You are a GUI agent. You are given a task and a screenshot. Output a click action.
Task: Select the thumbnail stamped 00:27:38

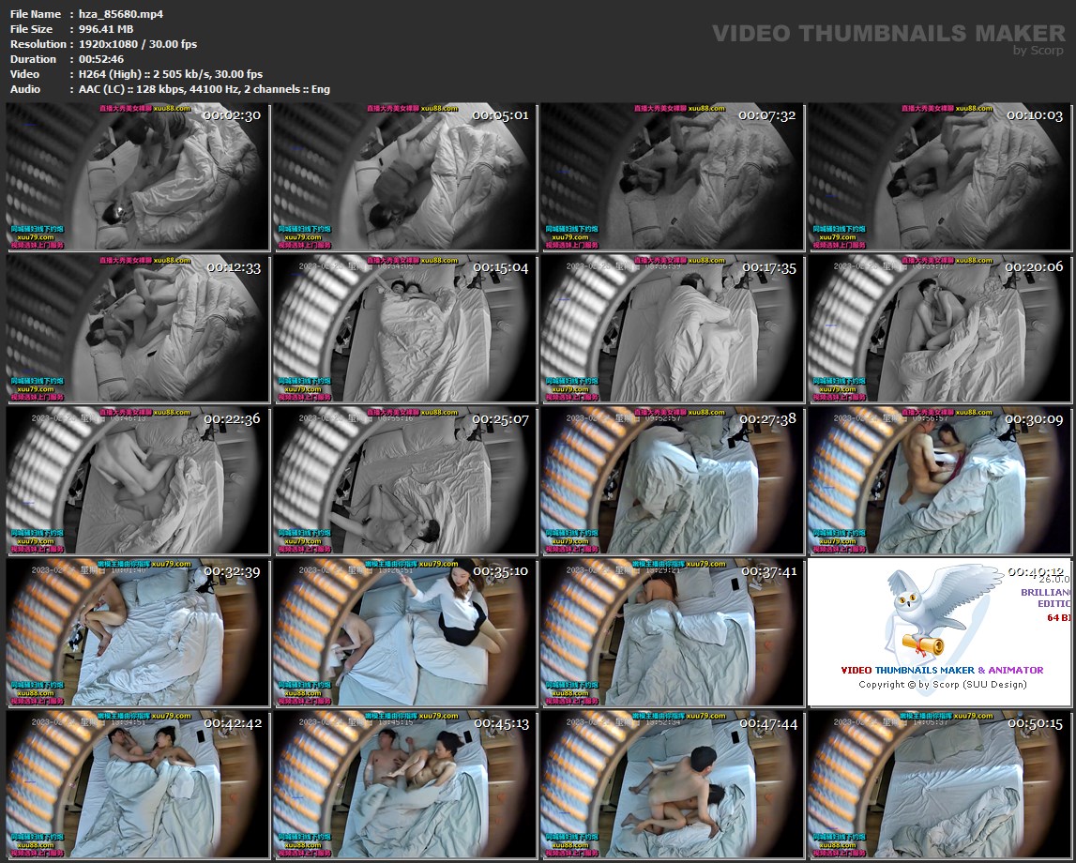tap(673, 481)
